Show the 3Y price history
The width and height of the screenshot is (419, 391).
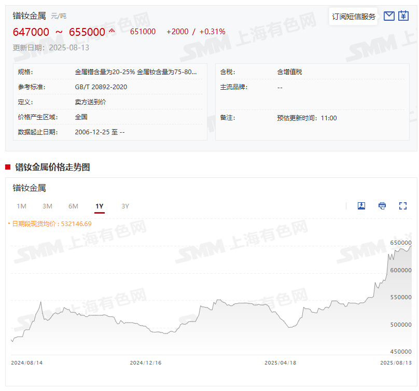[x=125, y=206]
